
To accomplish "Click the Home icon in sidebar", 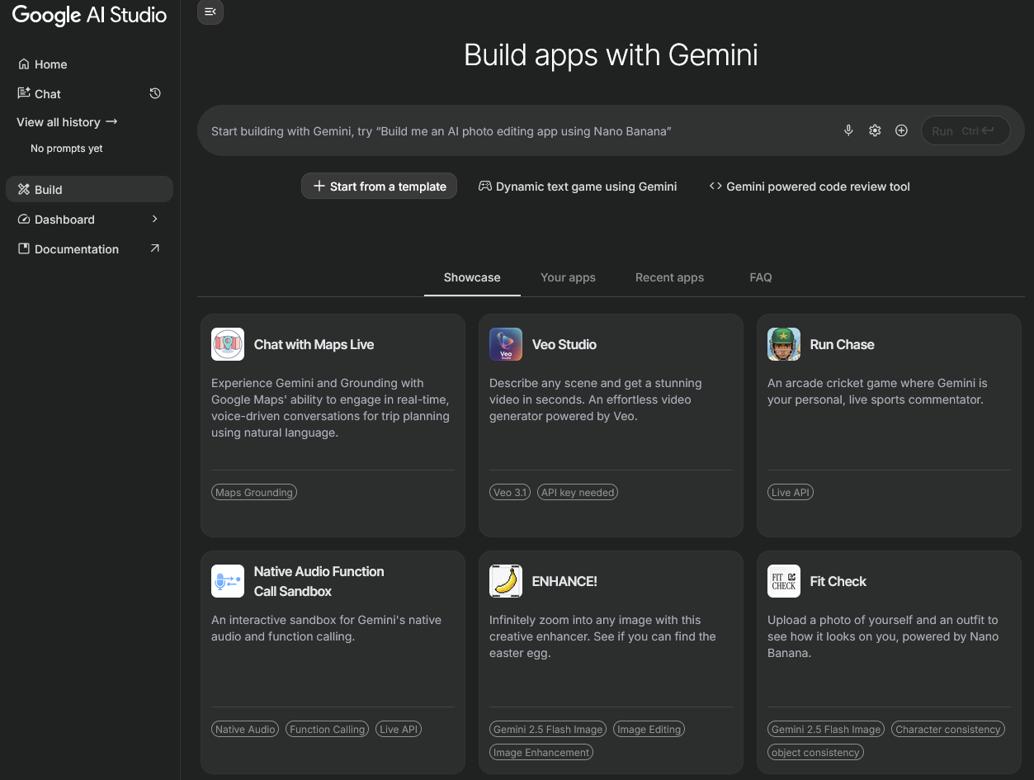I will tap(24, 64).
